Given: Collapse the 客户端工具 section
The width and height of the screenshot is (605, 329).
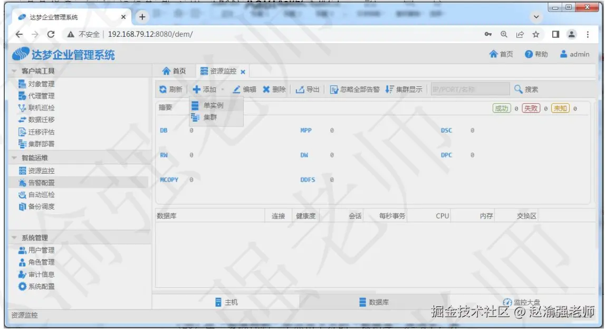Looking at the screenshot, I should tap(14, 71).
